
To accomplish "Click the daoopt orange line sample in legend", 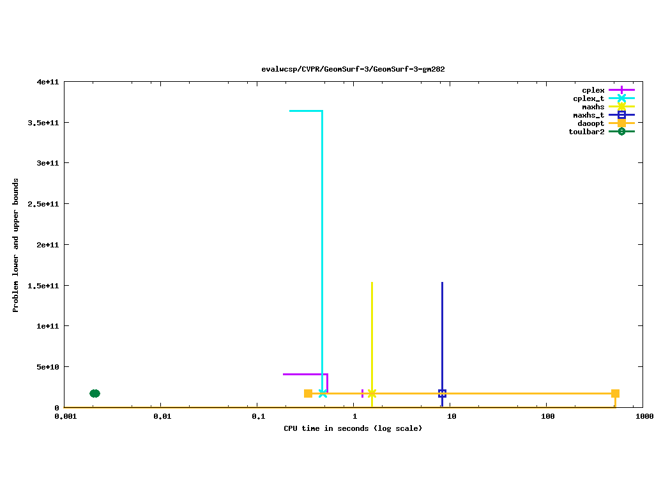I will click(x=621, y=123).
